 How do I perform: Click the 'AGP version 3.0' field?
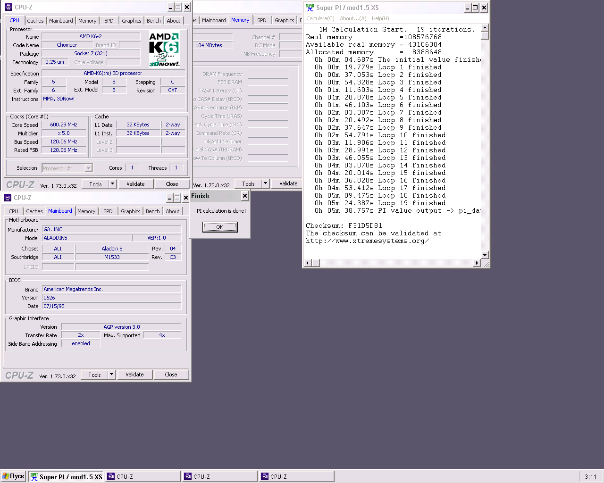[x=121, y=327]
